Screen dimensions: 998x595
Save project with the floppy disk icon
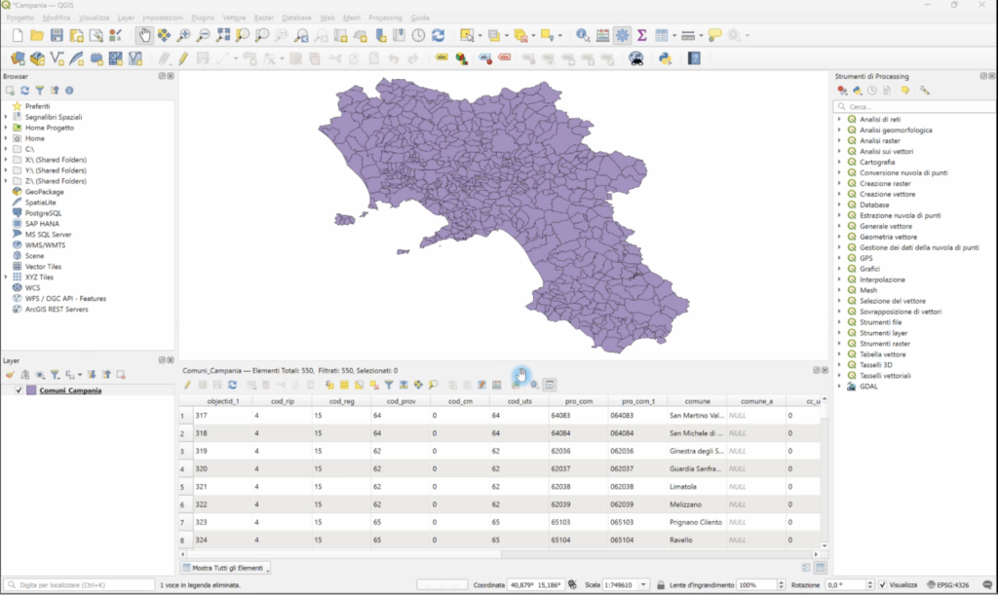click(x=57, y=36)
